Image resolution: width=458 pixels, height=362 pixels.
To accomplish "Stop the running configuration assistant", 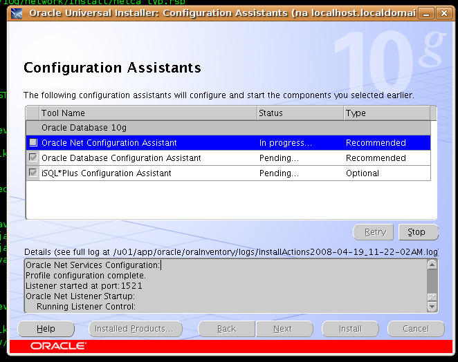I will coord(419,232).
